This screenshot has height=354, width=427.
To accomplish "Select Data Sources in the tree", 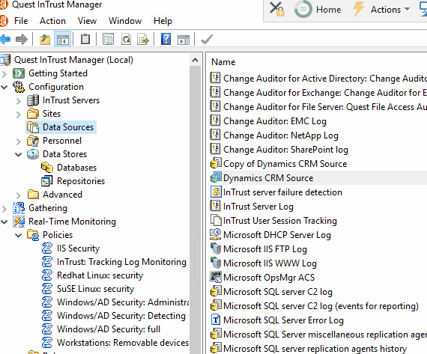I will pyautogui.click(x=68, y=127).
